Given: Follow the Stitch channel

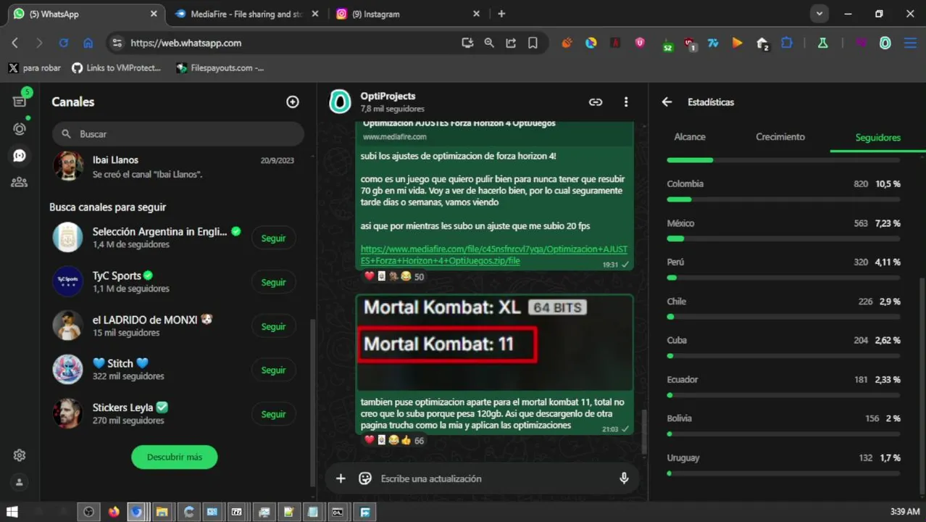Looking at the screenshot, I should click(273, 370).
